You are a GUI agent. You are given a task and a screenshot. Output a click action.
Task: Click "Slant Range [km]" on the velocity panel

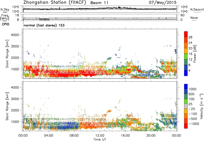pos(7,106)
